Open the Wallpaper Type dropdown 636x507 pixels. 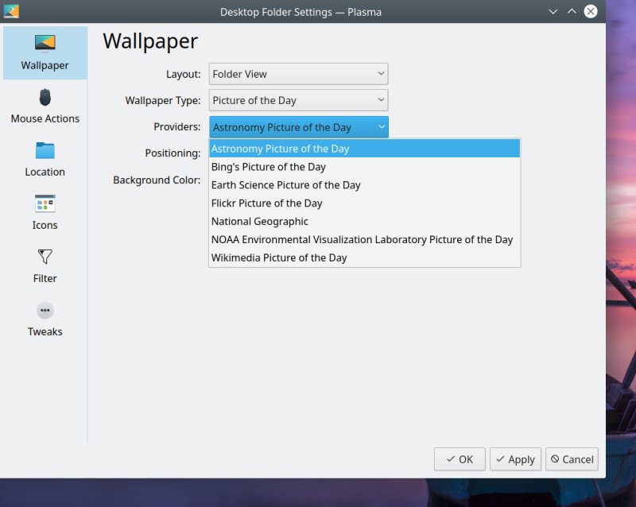[x=298, y=100]
